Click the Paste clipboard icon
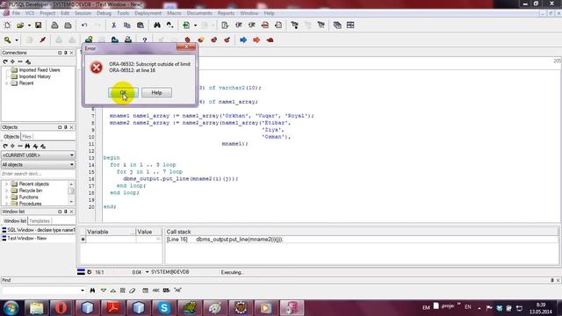562x316 pixels. click(140, 25)
